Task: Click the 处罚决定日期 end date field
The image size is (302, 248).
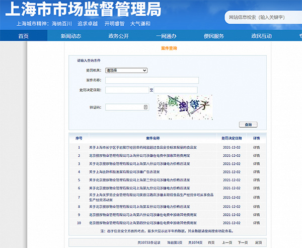Action: tap(176, 90)
